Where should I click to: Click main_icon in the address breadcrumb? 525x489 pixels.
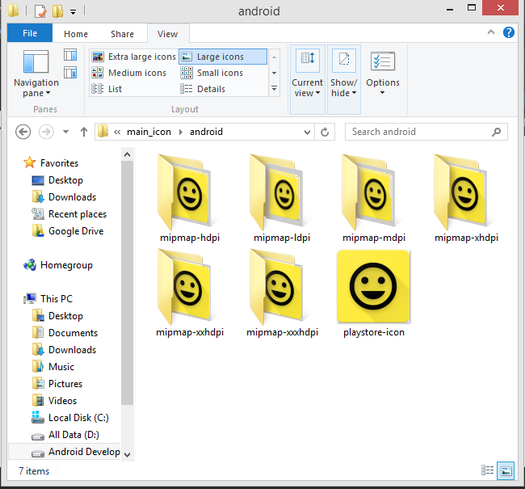tap(149, 132)
